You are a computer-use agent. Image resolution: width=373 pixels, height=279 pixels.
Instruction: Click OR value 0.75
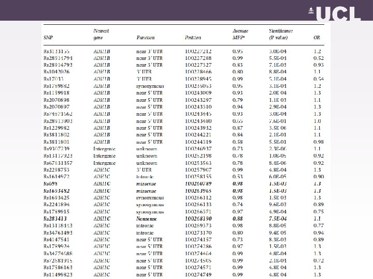pos(319,212)
